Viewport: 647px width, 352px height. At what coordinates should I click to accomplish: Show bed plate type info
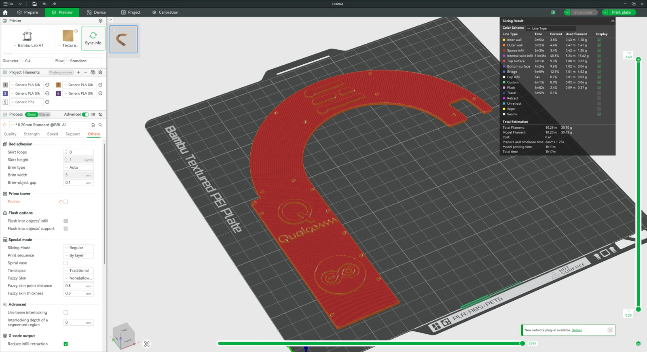click(76, 31)
